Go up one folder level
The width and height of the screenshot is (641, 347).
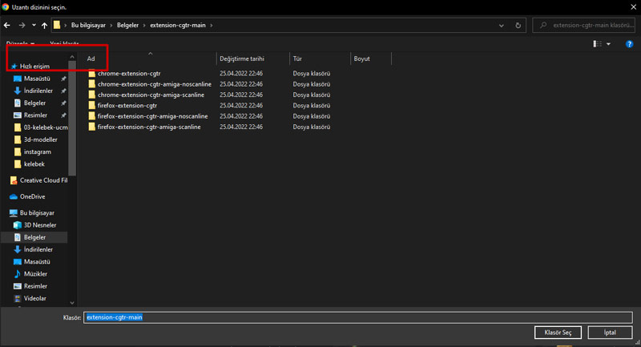[44, 26]
